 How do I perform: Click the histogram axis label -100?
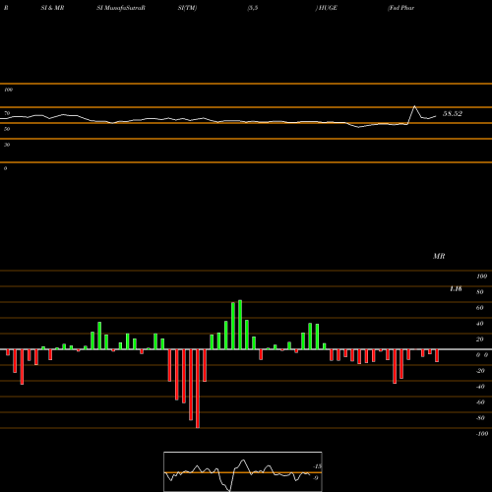[482, 434]
